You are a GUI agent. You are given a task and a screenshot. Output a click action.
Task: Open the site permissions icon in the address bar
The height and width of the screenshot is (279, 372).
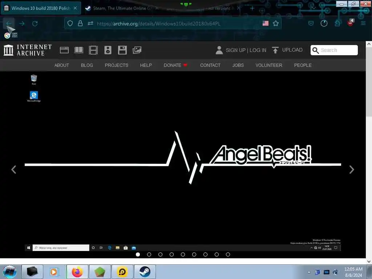(90, 23)
